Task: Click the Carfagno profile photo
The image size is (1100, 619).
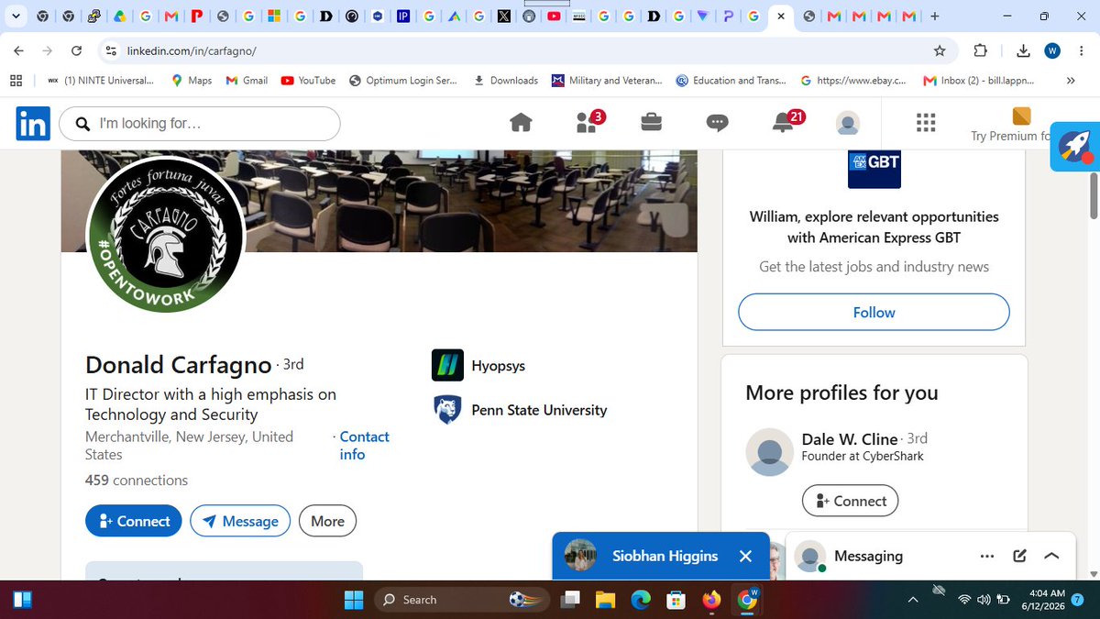Action: click(166, 235)
